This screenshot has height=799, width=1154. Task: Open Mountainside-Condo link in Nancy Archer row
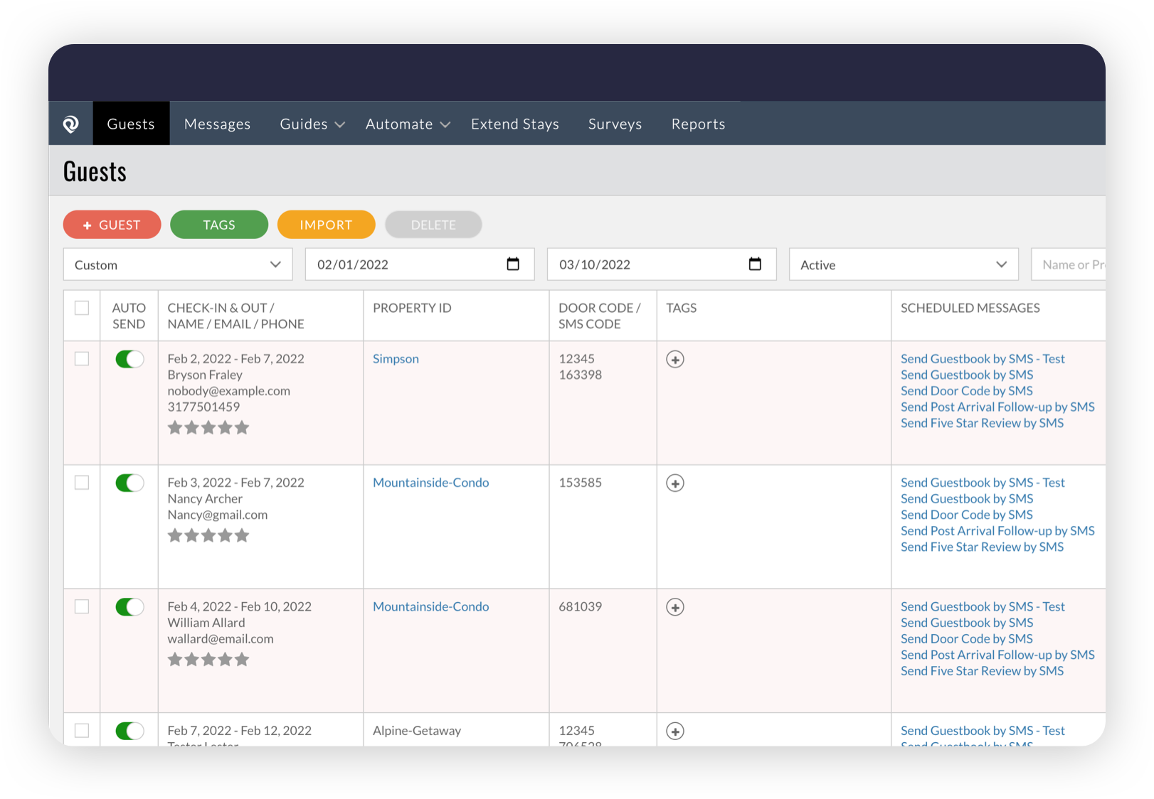click(431, 483)
